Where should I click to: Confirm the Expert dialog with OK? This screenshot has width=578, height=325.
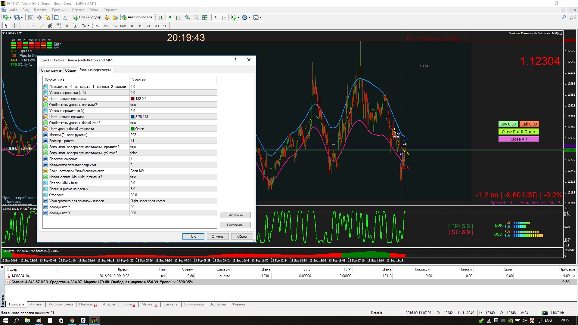[x=193, y=237]
